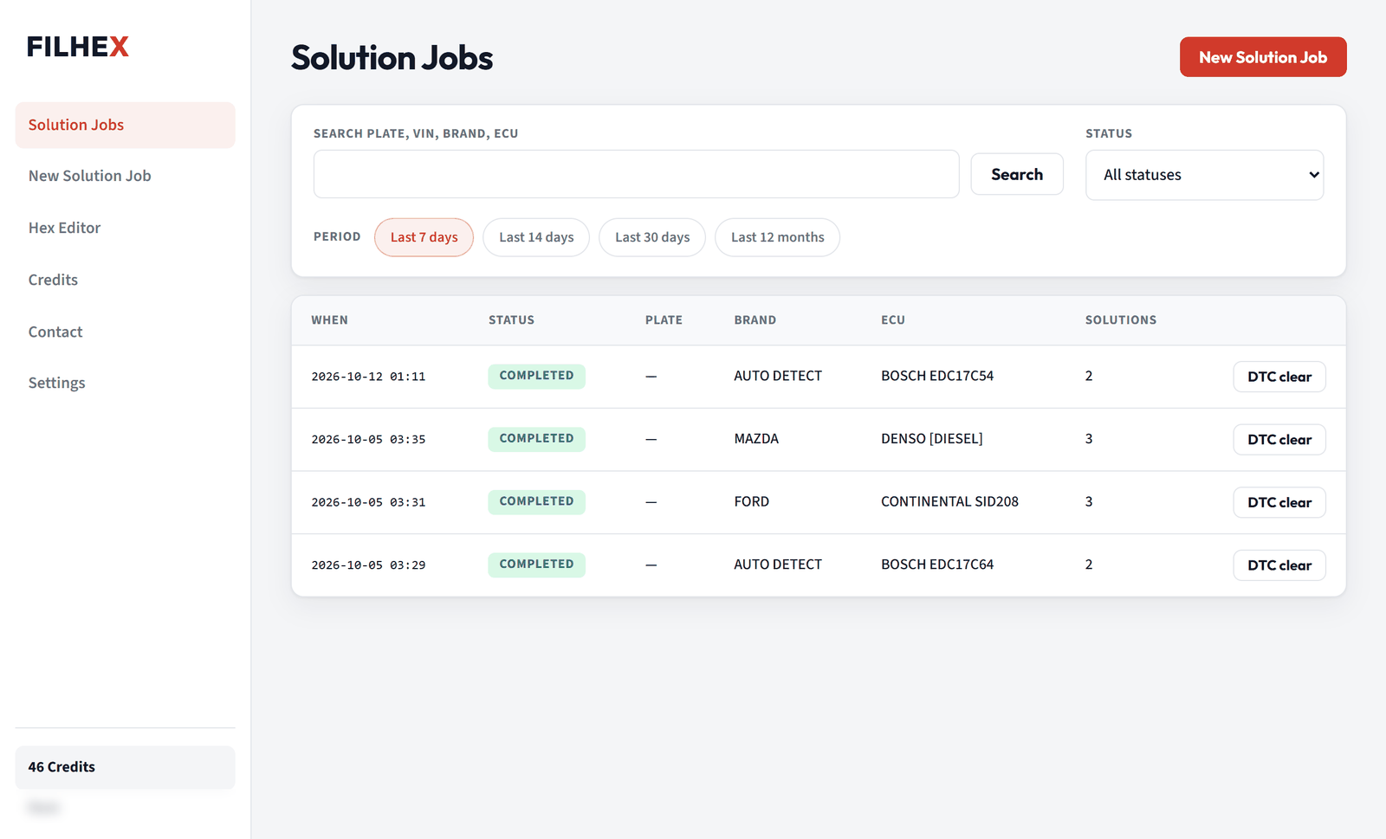Click the BRAND column header
The image size is (1386, 839).
[x=755, y=320]
